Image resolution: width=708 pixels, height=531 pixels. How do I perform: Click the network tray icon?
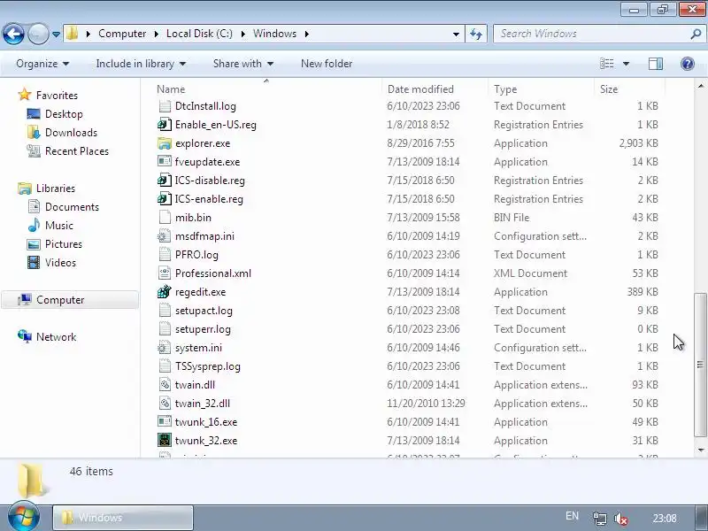[600, 519]
